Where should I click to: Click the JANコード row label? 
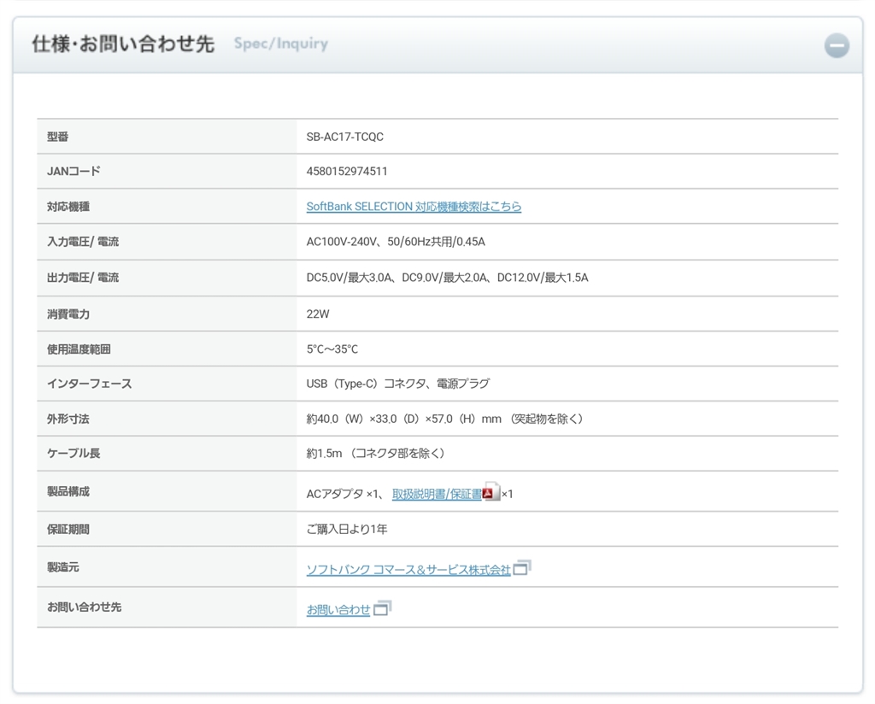73,171
